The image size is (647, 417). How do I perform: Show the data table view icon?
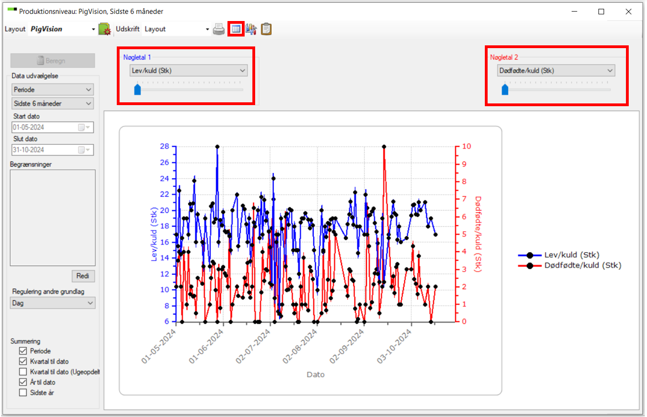[x=236, y=29]
